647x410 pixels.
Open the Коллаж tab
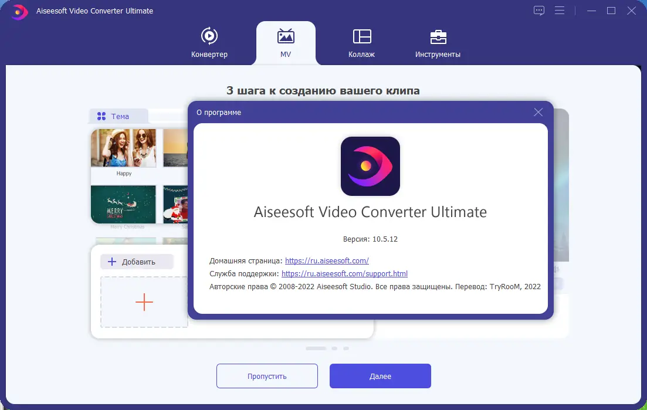click(x=361, y=42)
